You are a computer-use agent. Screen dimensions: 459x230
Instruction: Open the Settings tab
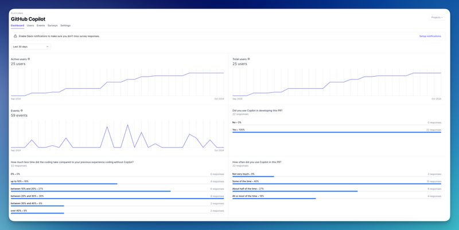65,26
